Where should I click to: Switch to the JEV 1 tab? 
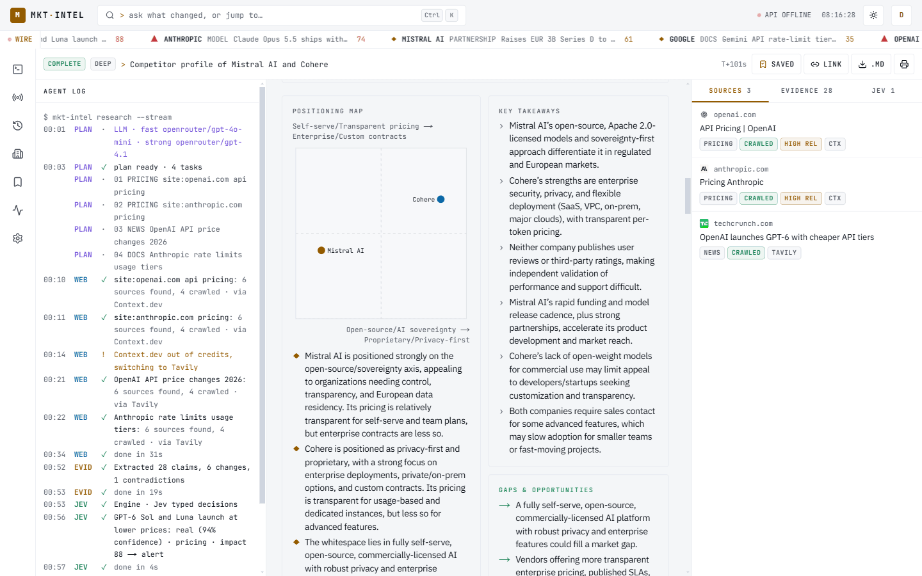tap(884, 91)
